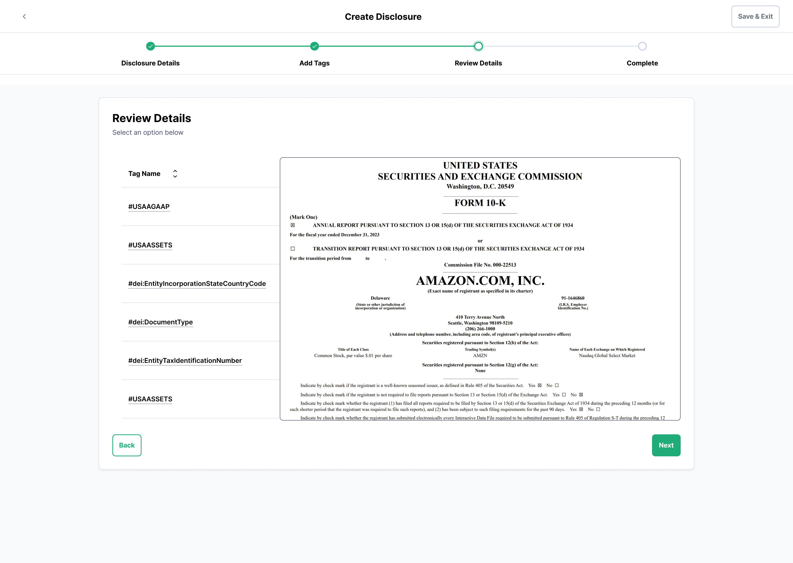Click the Review Details step circle

478,46
